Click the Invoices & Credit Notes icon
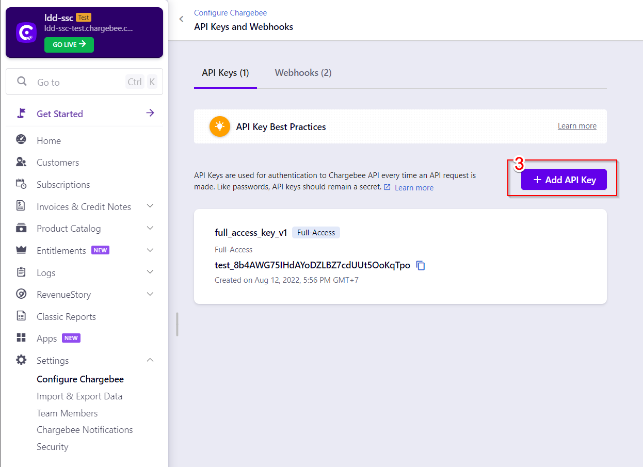 [x=21, y=206]
